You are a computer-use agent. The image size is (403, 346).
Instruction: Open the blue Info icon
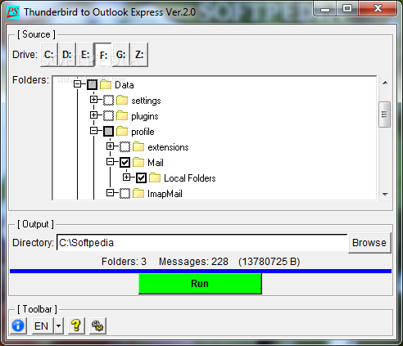(18, 326)
